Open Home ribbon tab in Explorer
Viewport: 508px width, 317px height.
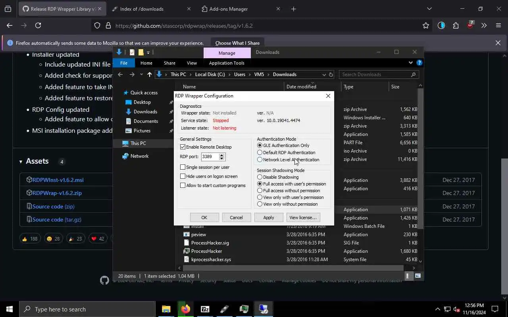pyautogui.click(x=146, y=63)
